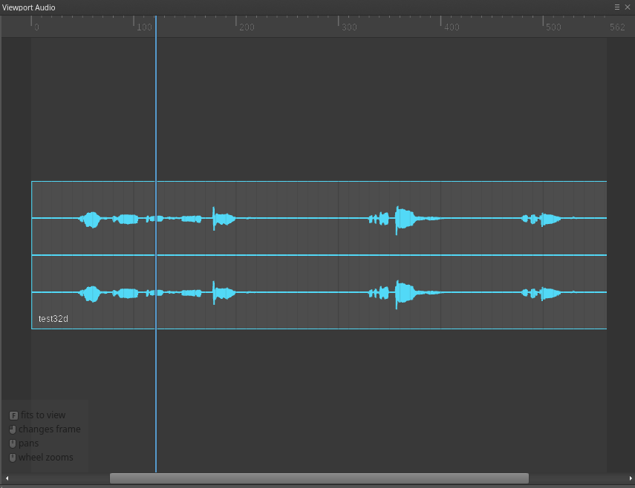
Task: Click the right arrow of the horizontal scrollbar
Action: click(x=629, y=478)
